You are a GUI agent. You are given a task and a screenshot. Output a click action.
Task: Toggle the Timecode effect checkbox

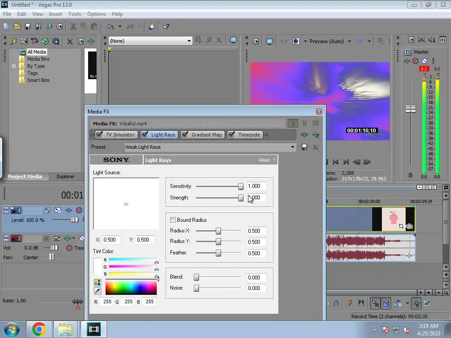coord(231,135)
